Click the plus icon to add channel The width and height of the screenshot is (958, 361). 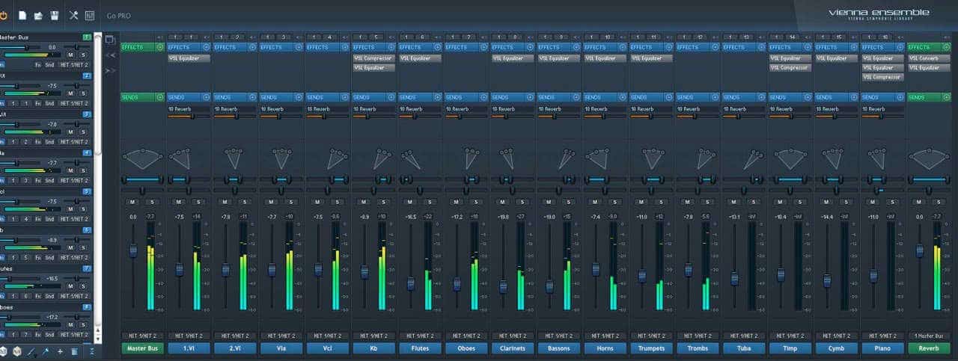click(60, 351)
